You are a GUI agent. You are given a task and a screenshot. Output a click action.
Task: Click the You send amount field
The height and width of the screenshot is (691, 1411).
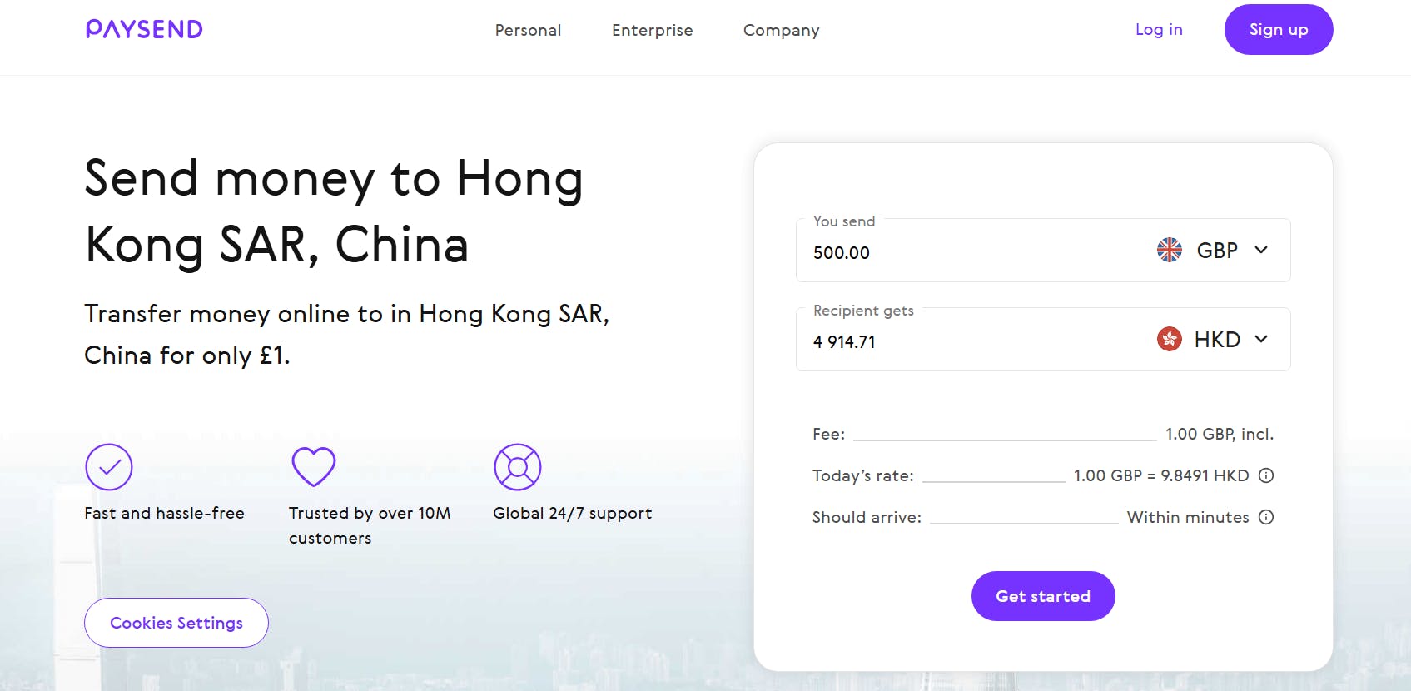click(957, 253)
